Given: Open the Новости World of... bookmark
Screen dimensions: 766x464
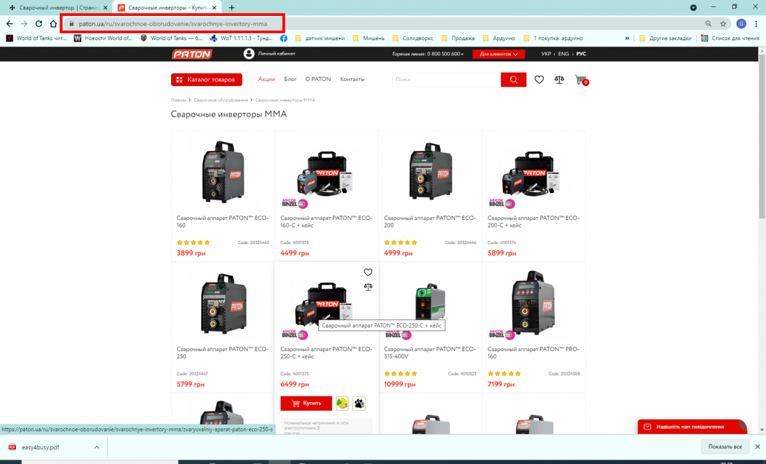Looking at the screenshot, I should (103, 38).
